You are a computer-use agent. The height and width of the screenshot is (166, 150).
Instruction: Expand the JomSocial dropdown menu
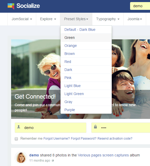[x=22, y=19]
